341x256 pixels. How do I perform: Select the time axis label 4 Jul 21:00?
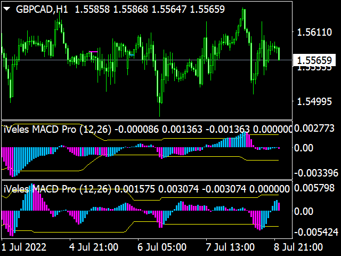94,247
